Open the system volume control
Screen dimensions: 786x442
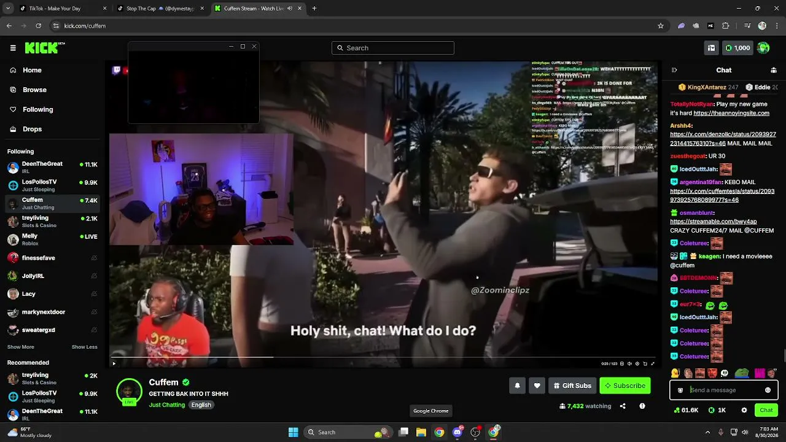(x=744, y=432)
